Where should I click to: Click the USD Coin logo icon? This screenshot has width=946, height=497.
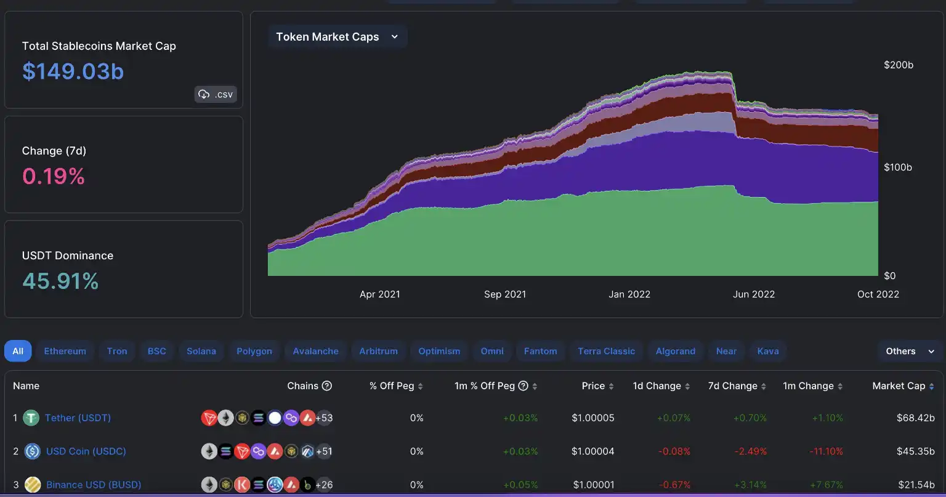tap(32, 451)
